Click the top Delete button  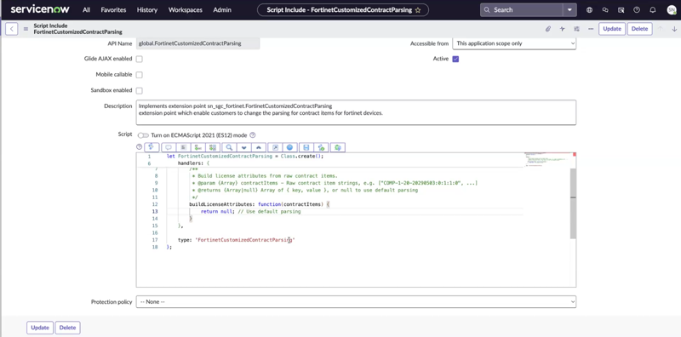640,29
